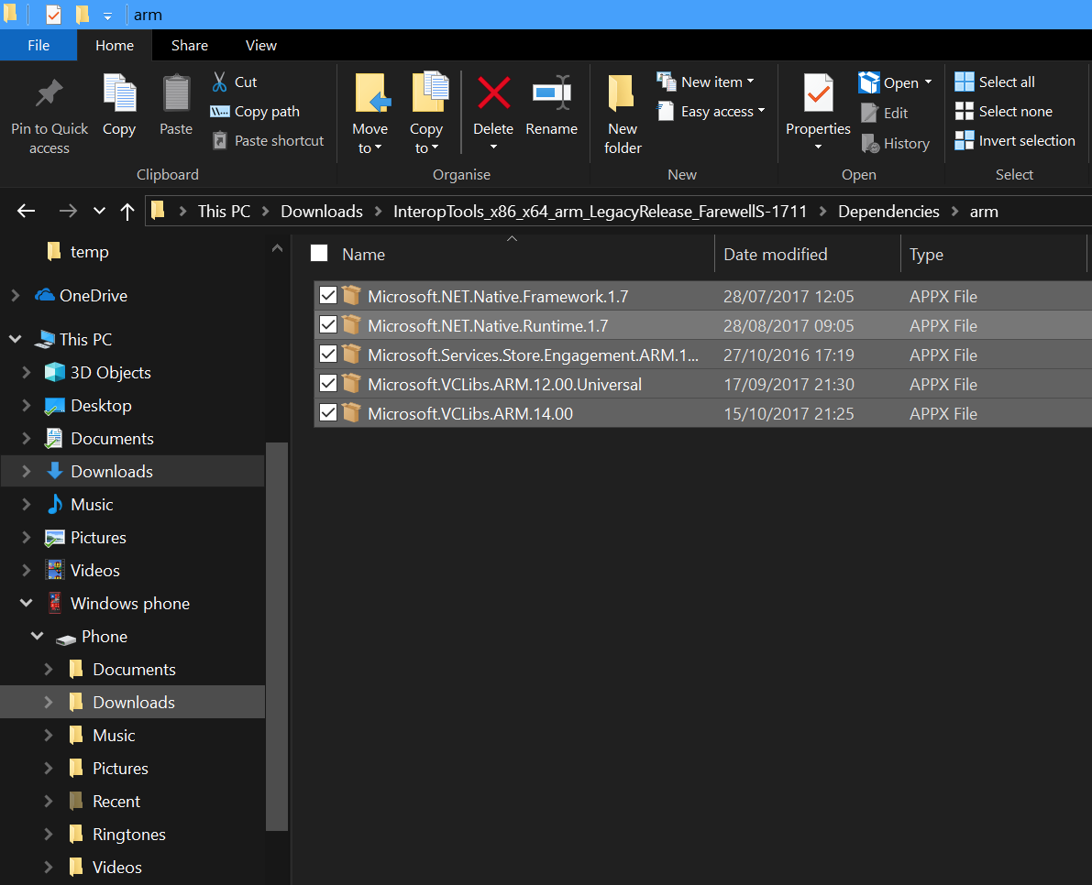Viewport: 1092px width, 885px height.
Task: Click the Copy path icon
Action: 219,112
